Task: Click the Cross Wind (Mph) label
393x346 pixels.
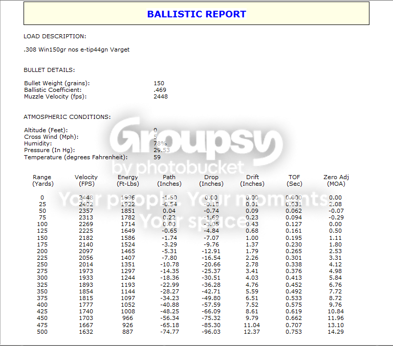Action: click(51, 137)
